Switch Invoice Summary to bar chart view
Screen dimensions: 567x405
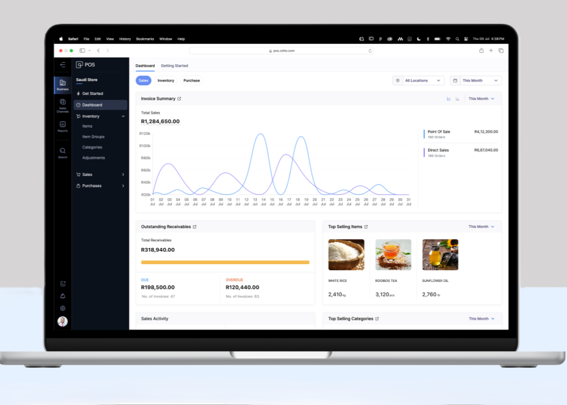(458, 99)
